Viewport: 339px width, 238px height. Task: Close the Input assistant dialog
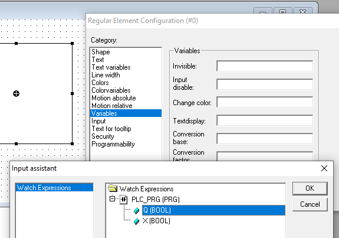(x=324, y=168)
